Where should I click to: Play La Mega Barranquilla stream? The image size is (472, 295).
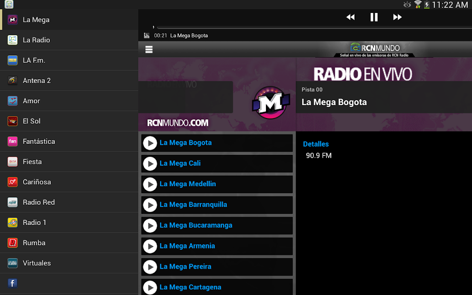tap(150, 205)
